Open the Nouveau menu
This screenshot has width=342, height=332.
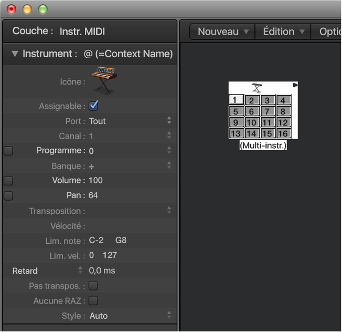tap(222, 32)
